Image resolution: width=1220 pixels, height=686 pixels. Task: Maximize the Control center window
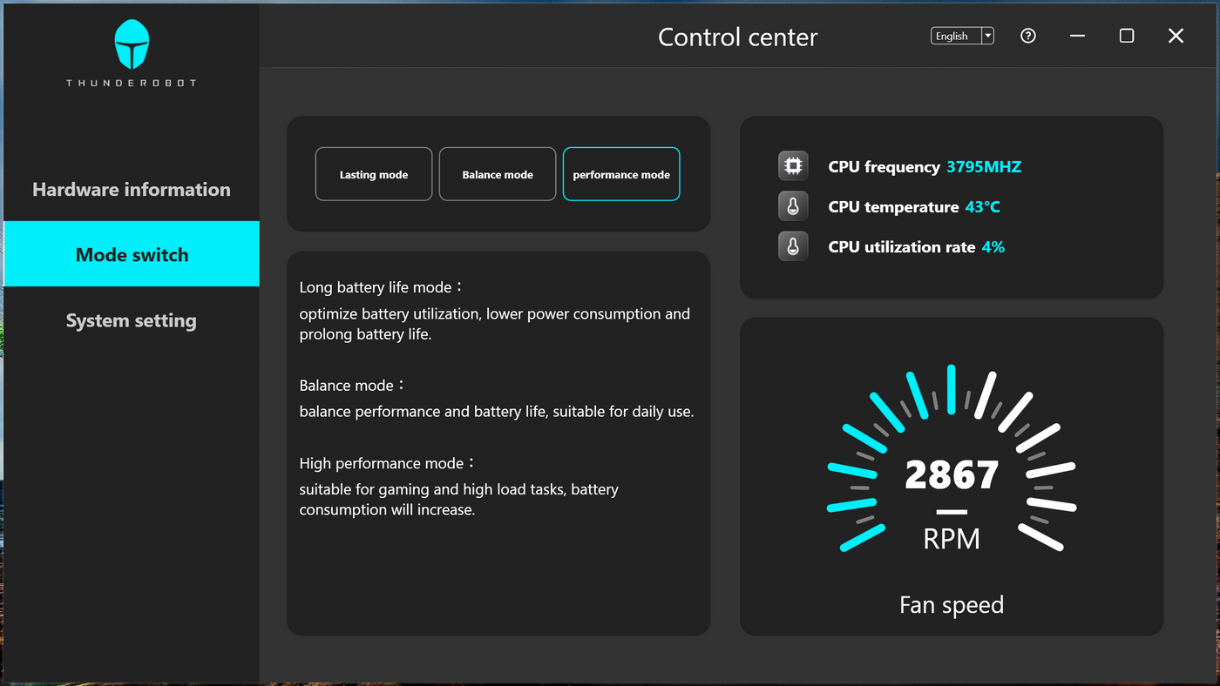click(x=1127, y=36)
